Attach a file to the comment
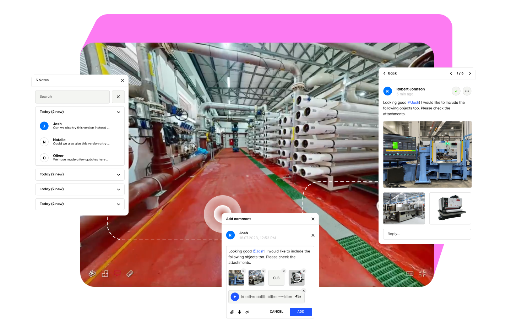Screen dimensions: 522x328 232,312
